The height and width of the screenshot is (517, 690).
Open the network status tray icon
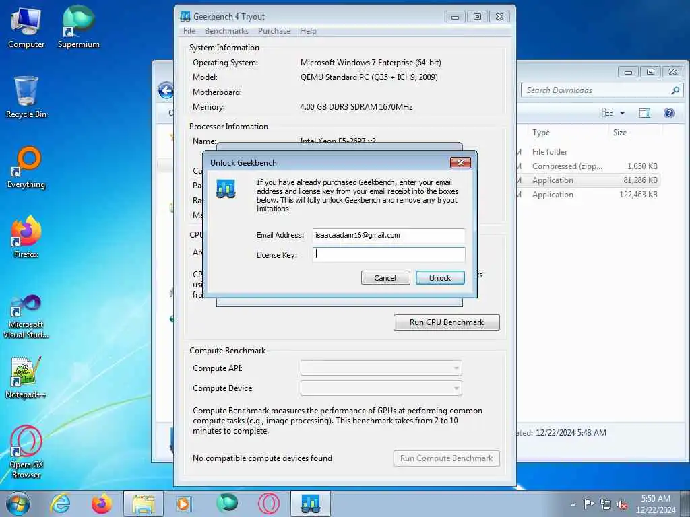606,504
